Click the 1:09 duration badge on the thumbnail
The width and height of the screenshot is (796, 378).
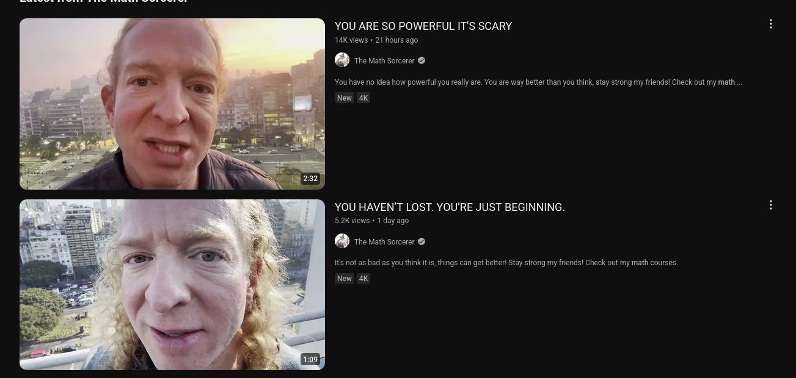(x=310, y=360)
